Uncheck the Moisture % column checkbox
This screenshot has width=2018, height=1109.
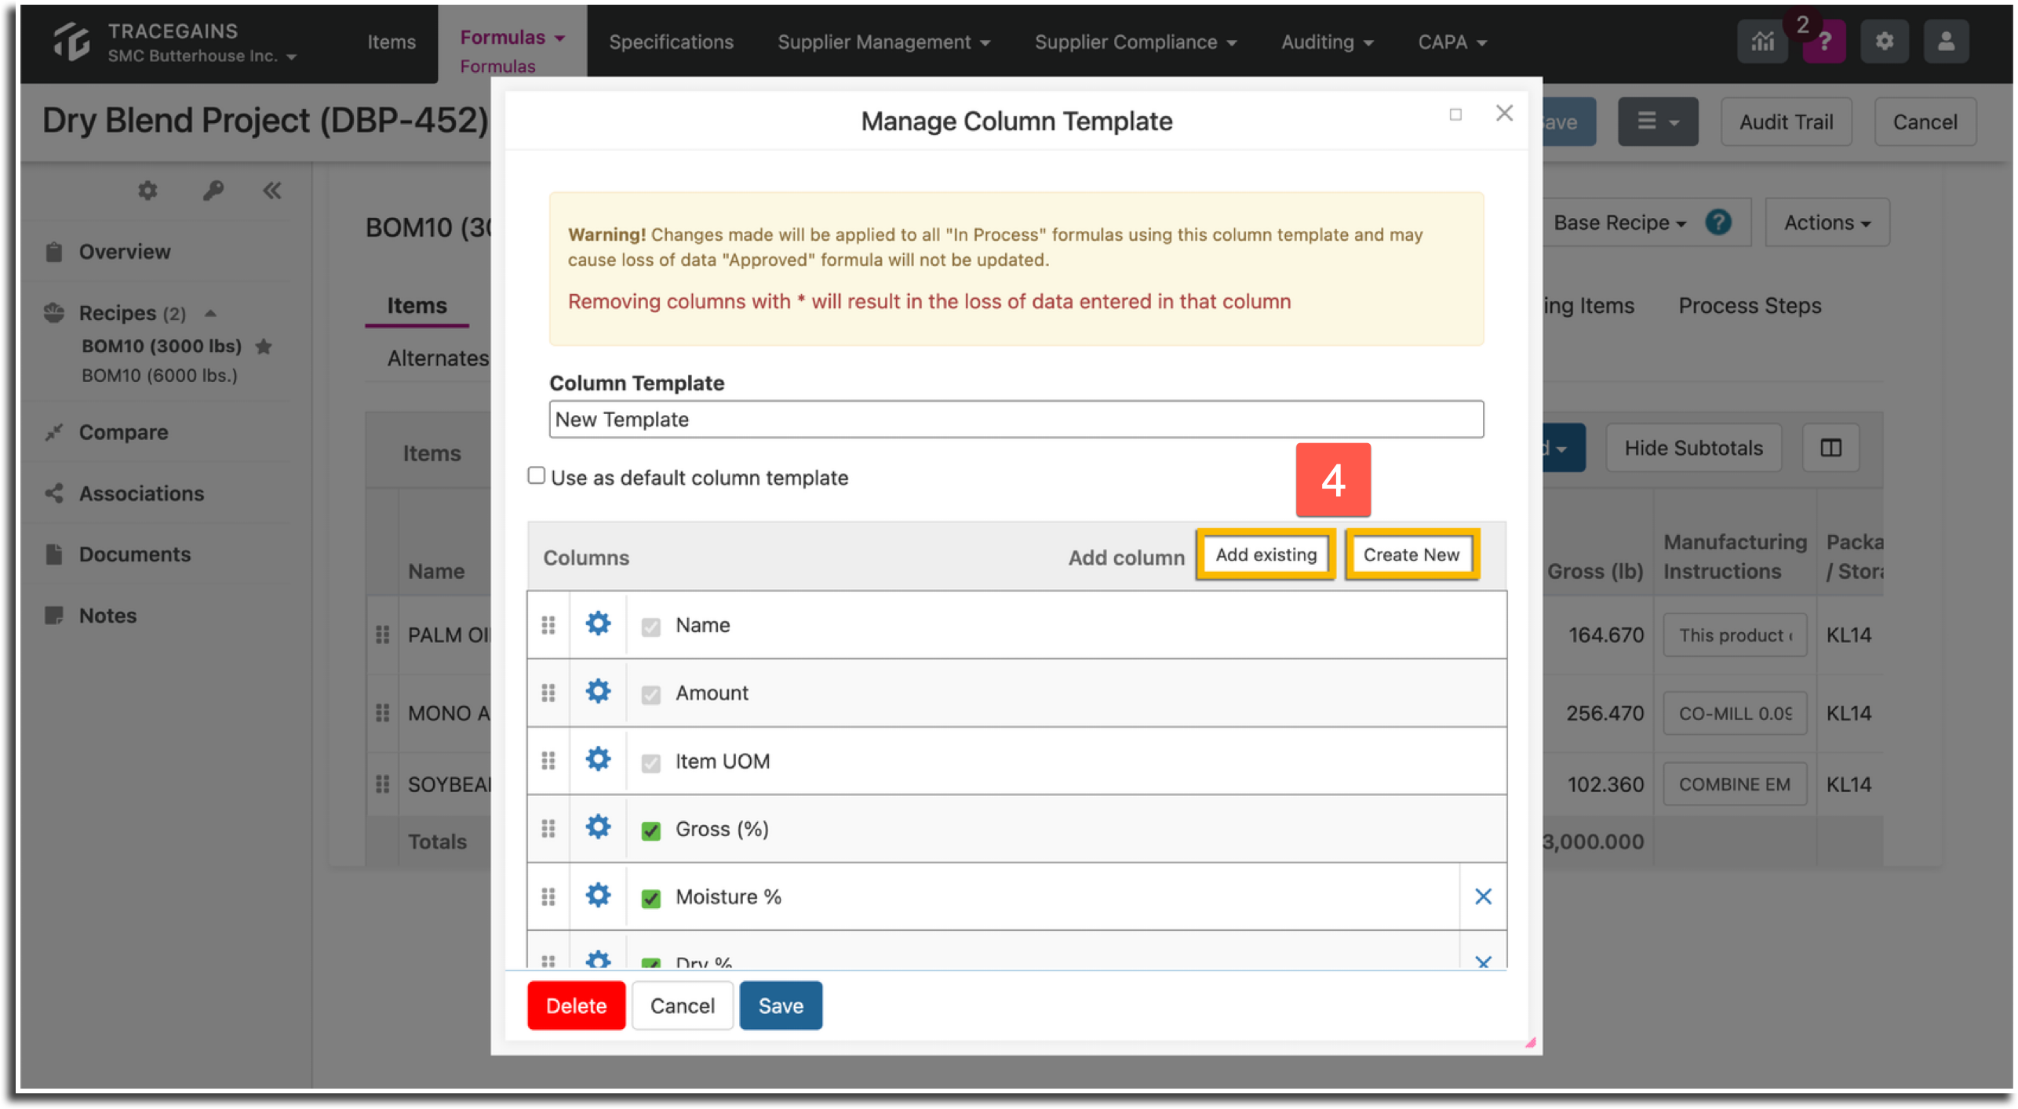coord(650,897)
